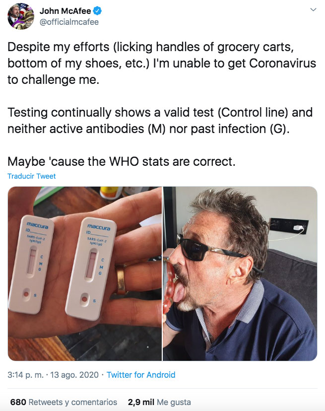Click the sentence about WHO stats
The height and width of the screenshot is (411, 325).
tap(122, 161)
